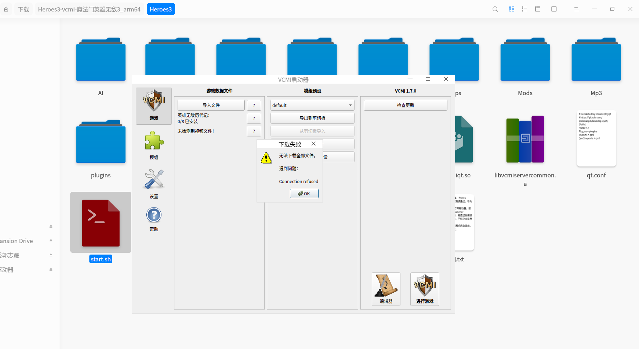Open the 设置 tools section
The width and height of the screenshot is (639, 349).
154,184
